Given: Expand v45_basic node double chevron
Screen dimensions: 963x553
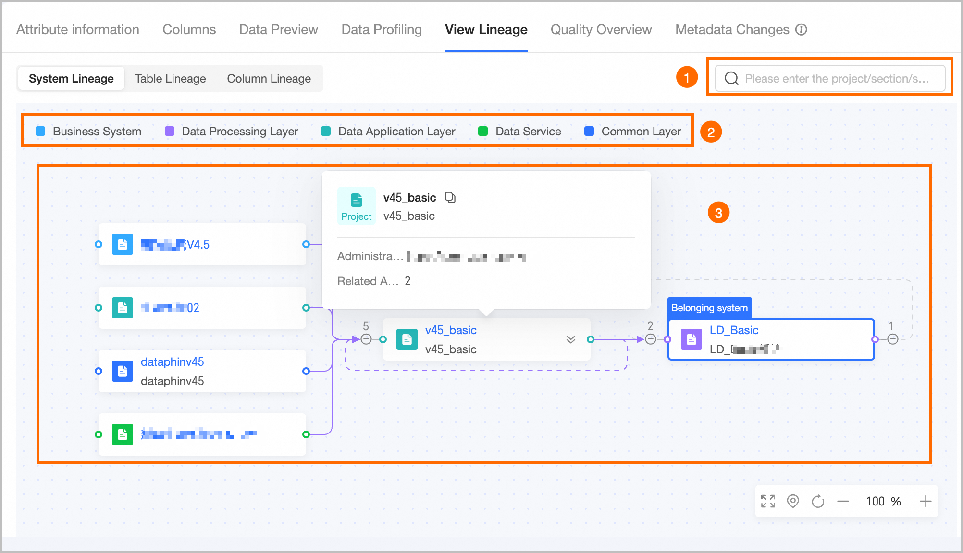Looking at the screenshot, I should (x=570, y=339).
